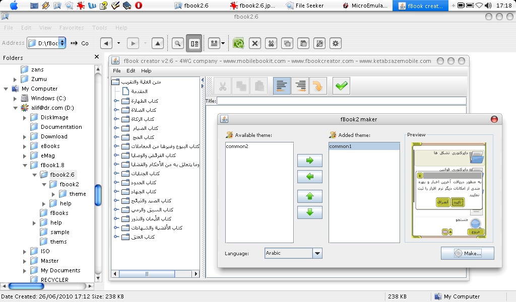Open the Language combo box arrow
Viewport: 516px width, 302px height.
point(317,253)
